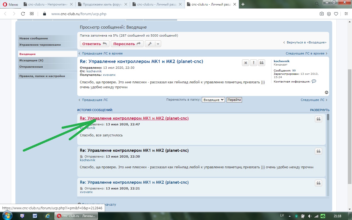
Task: Go back with the browser back arrow
Action: pyautogui.click(x=6, y=14)
